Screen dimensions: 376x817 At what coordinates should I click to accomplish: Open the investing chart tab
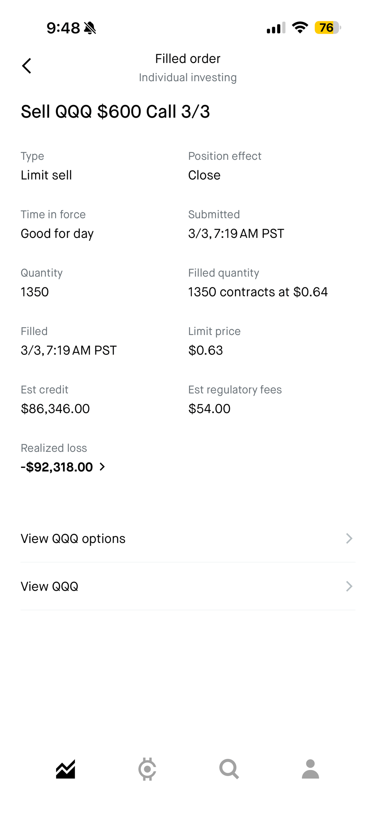pyautogui.click(x=65, y=769)
